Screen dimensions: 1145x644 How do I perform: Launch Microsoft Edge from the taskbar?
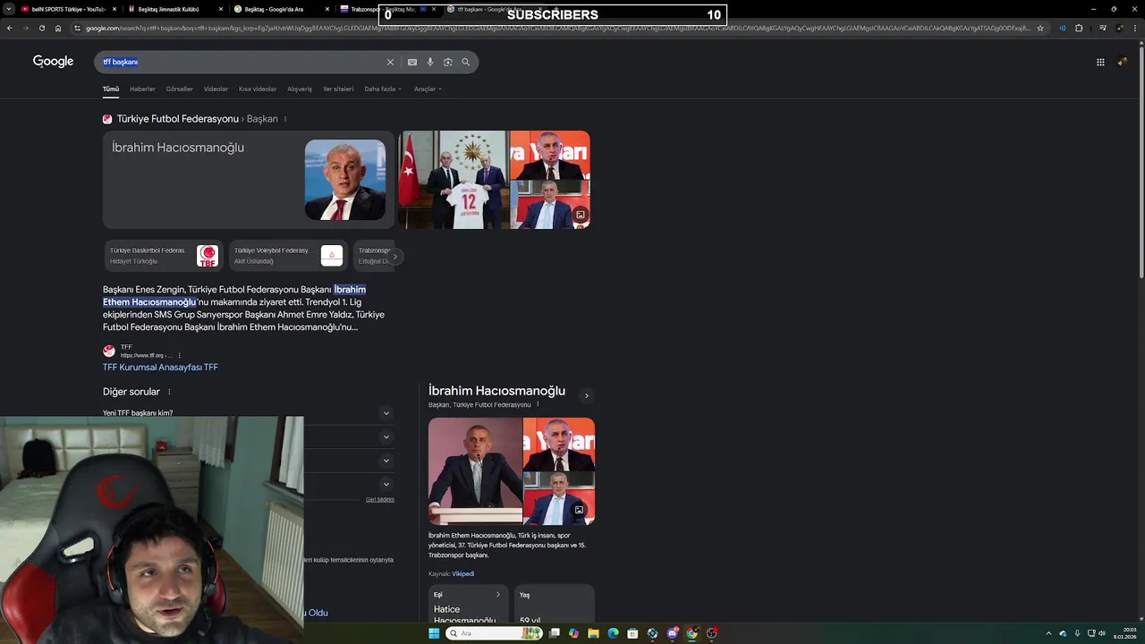tap(613, 633)
